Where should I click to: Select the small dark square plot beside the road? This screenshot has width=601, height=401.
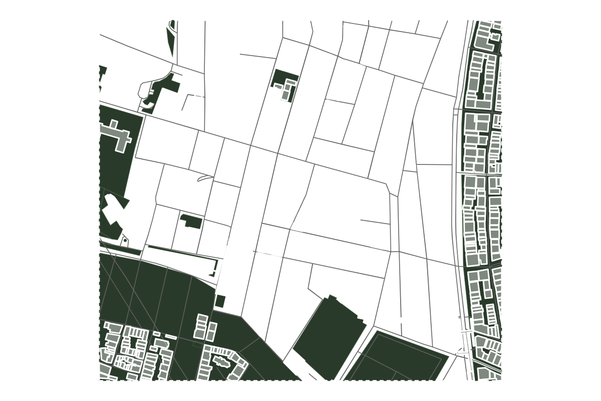coord(219,301)
